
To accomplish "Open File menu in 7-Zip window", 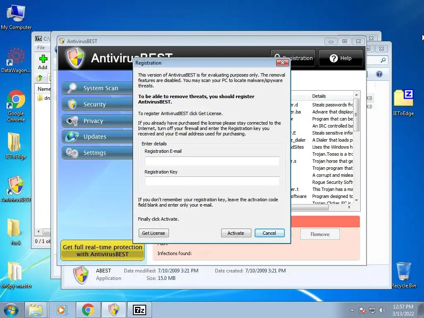I will click(x=41, y=47).
